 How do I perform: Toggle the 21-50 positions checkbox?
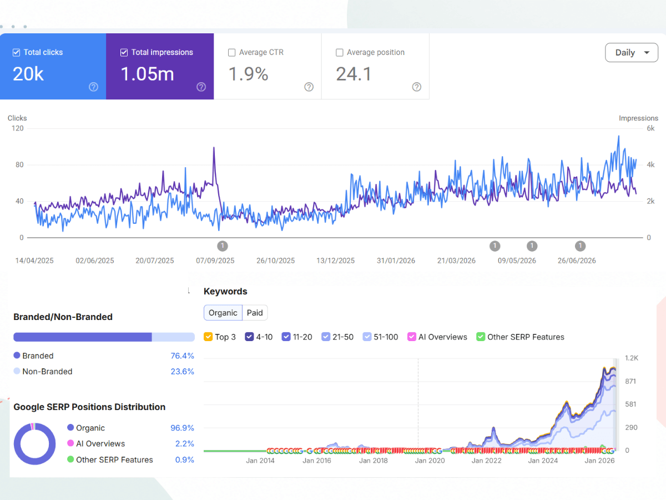pos(326,337)
